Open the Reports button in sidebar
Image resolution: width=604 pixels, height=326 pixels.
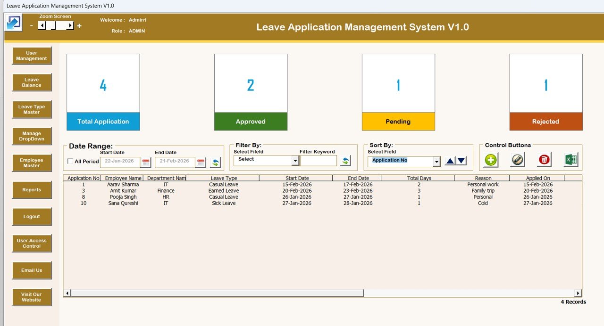32,190
